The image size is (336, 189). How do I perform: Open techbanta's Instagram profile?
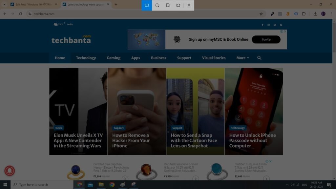(269, 25)
